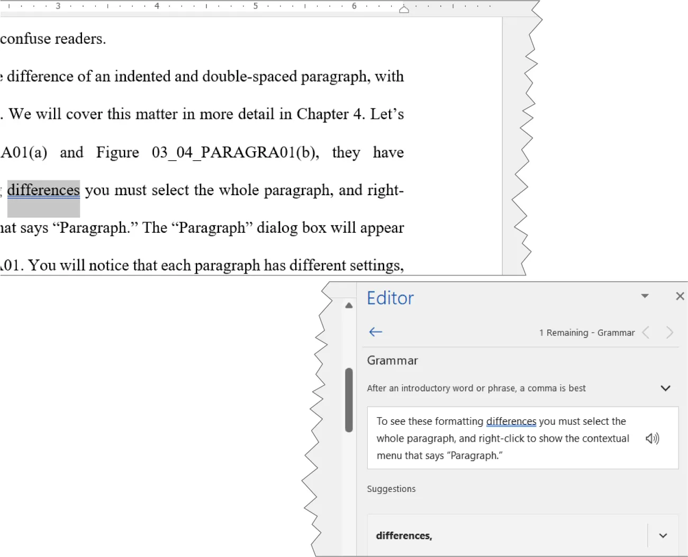This screenshot has width=688, height=557.
Task: Click the Suggestions heading
Action: pos(391,489)
